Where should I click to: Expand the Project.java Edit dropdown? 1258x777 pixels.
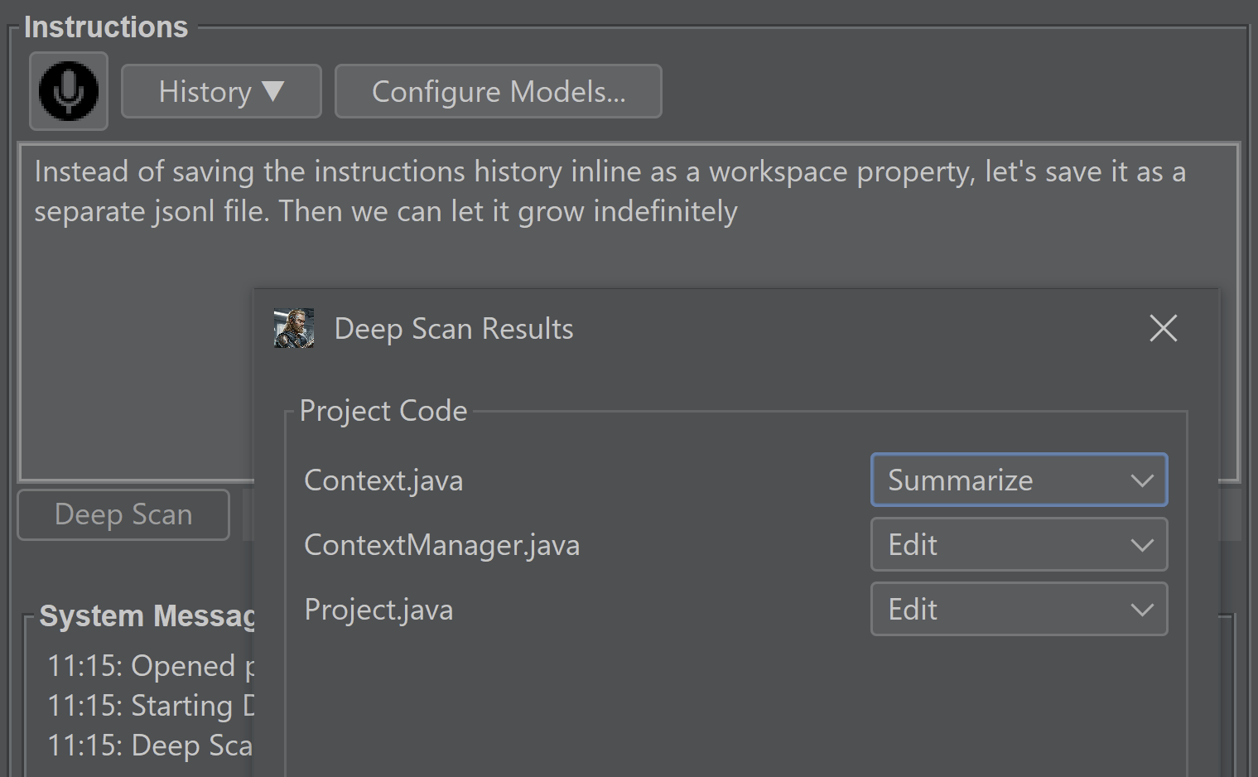click(x=1018, y=610)
